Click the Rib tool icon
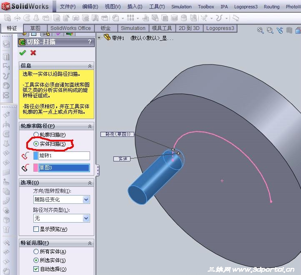 145,18
